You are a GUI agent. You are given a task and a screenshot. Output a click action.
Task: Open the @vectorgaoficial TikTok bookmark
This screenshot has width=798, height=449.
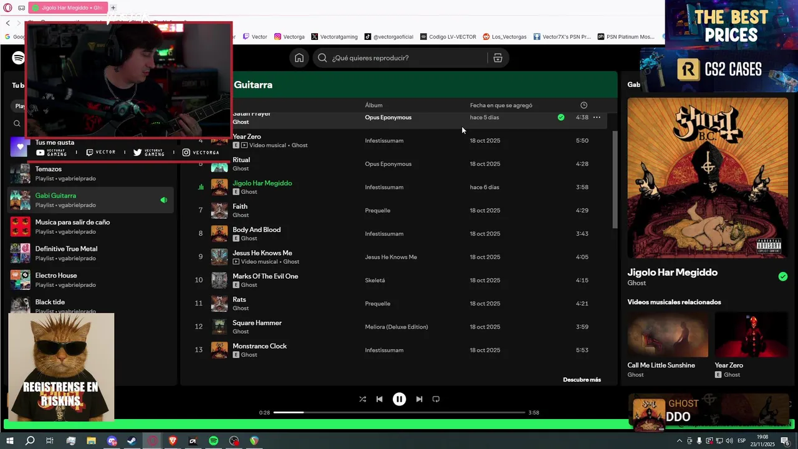(389, 37)
